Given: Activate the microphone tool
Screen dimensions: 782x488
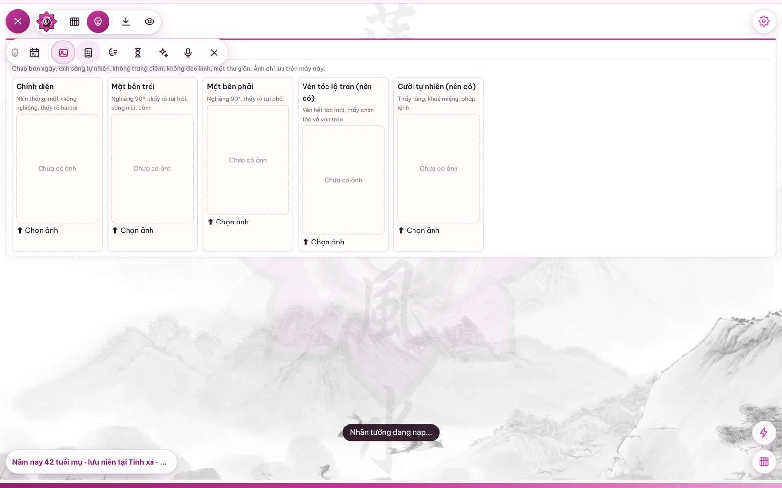Looking at the screenshot, I should 188,53.
